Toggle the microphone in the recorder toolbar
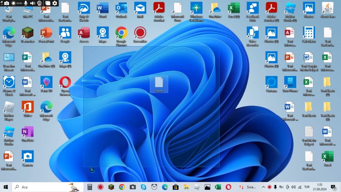The image size is (341, 192). coord(26,3)
